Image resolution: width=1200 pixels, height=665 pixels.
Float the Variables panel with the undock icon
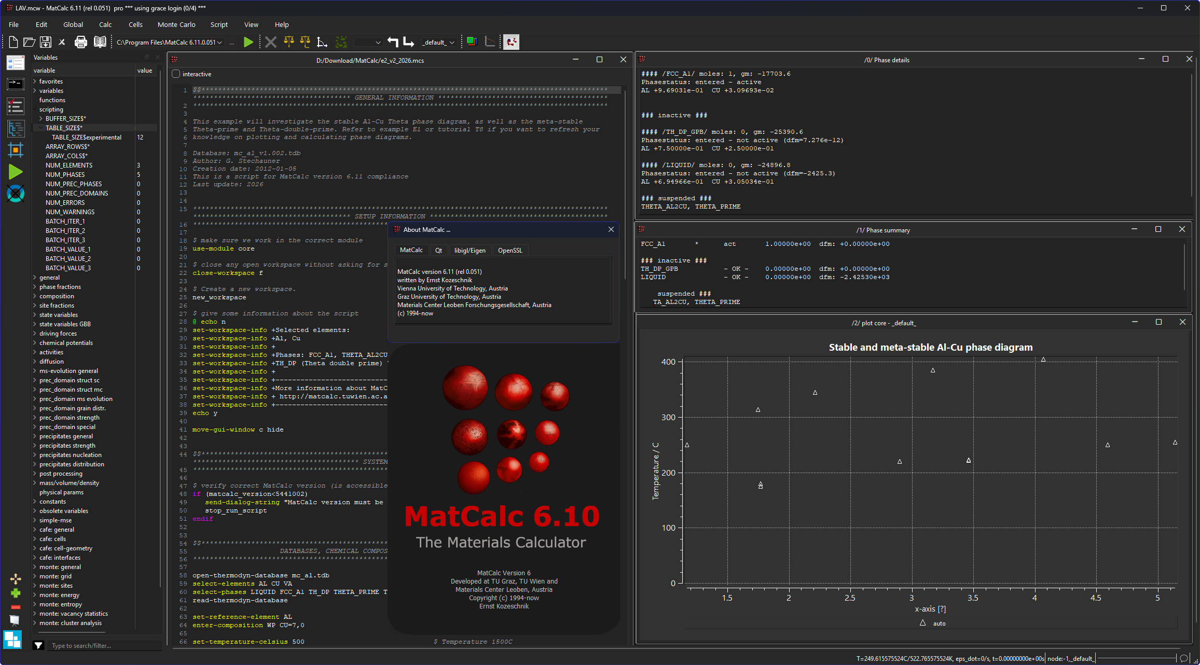tap(147, 57)
